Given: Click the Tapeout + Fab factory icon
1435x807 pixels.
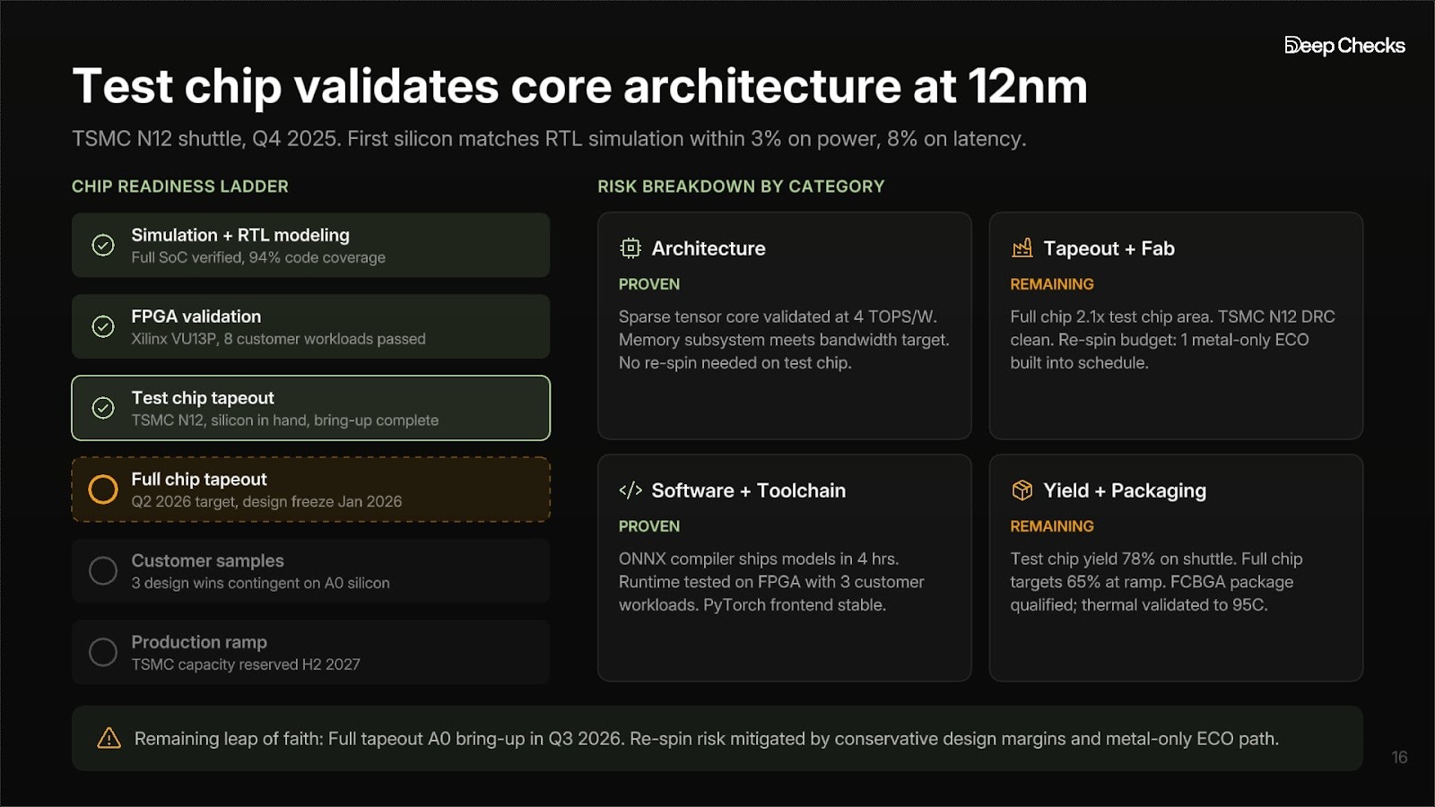Looking at the screenshot, I should (x=1022, y=248).
